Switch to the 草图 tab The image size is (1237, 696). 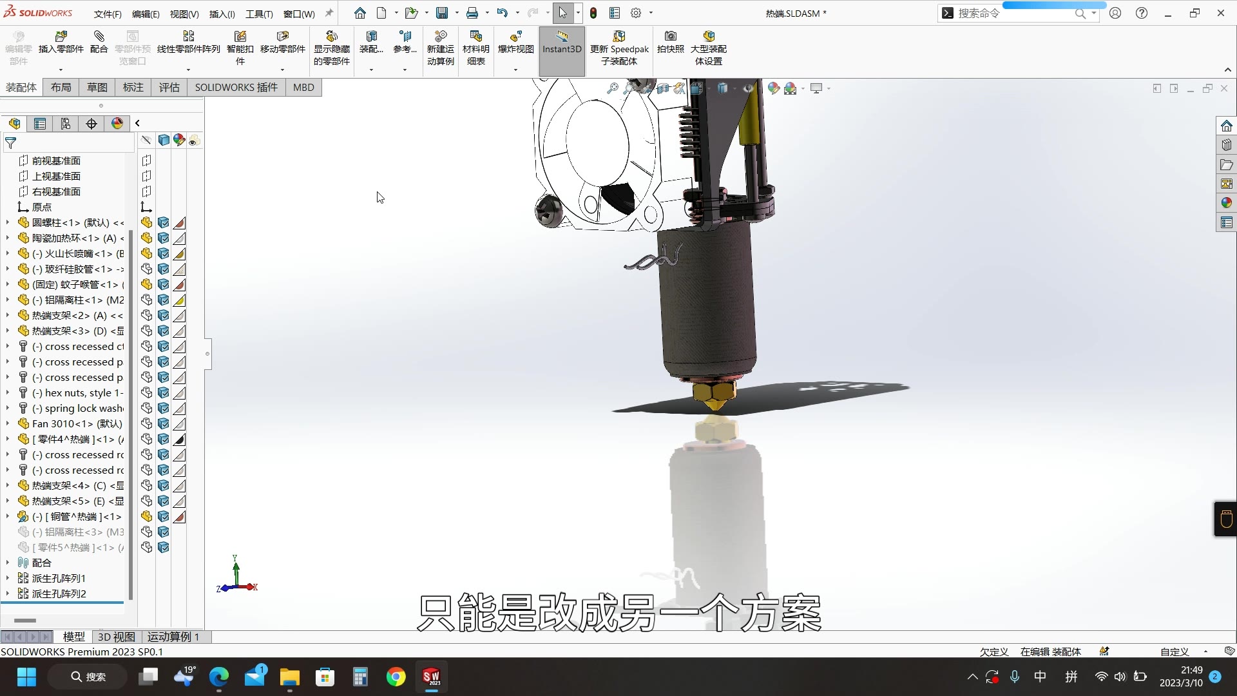(97, 88)
